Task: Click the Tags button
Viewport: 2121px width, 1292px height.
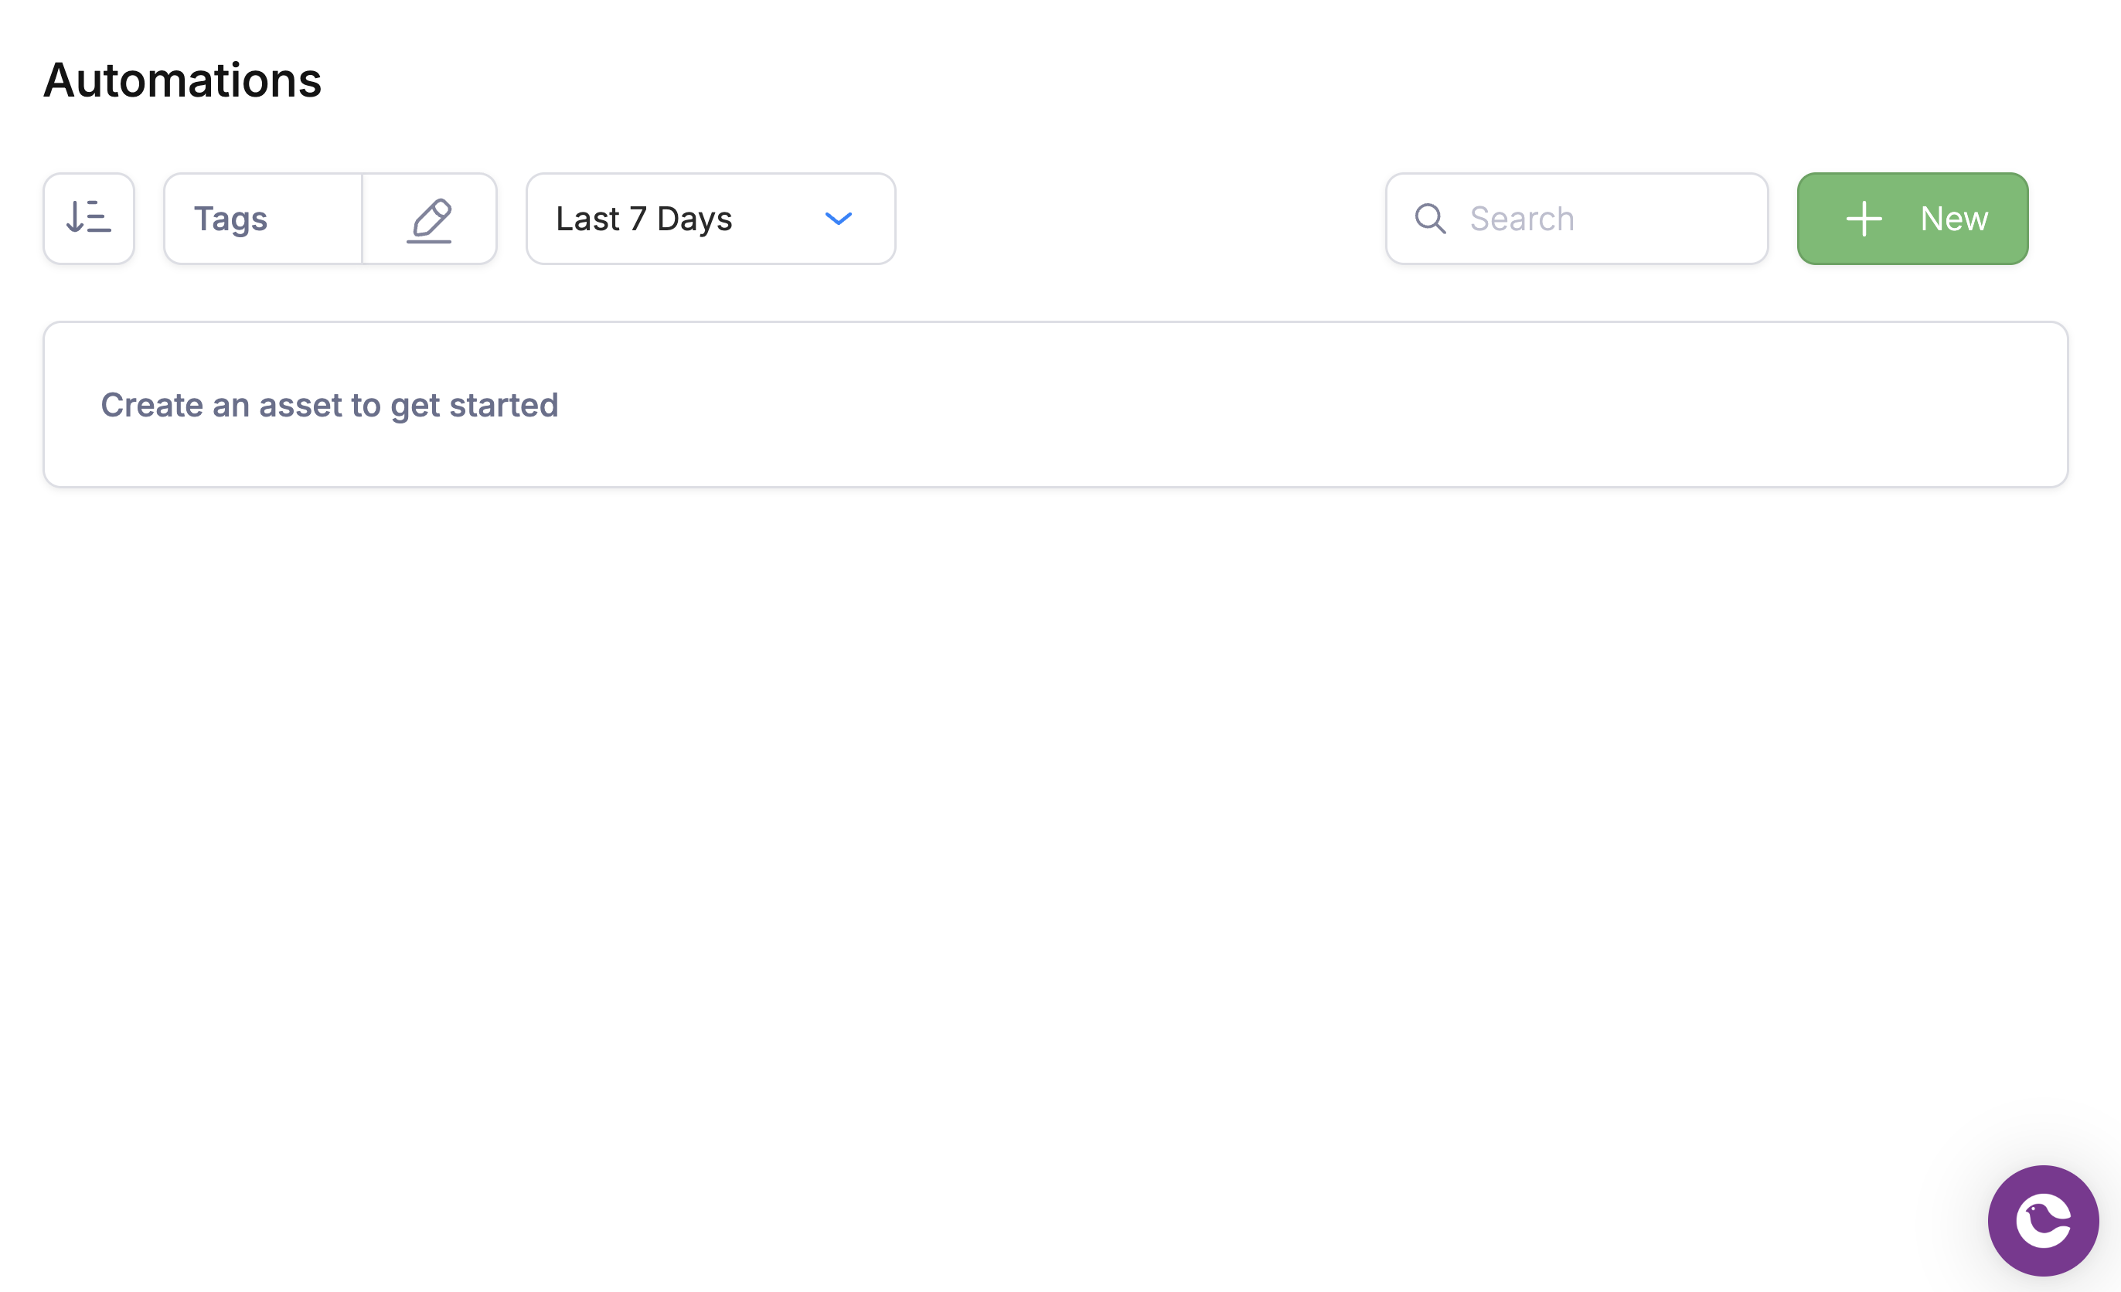Action: pos(230,218)
